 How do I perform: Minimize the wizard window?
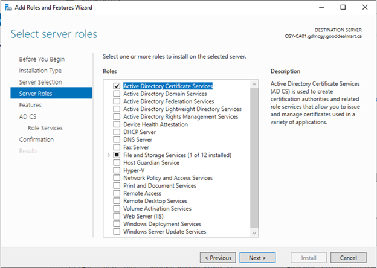pyautogui.click(x=321, y=7)
